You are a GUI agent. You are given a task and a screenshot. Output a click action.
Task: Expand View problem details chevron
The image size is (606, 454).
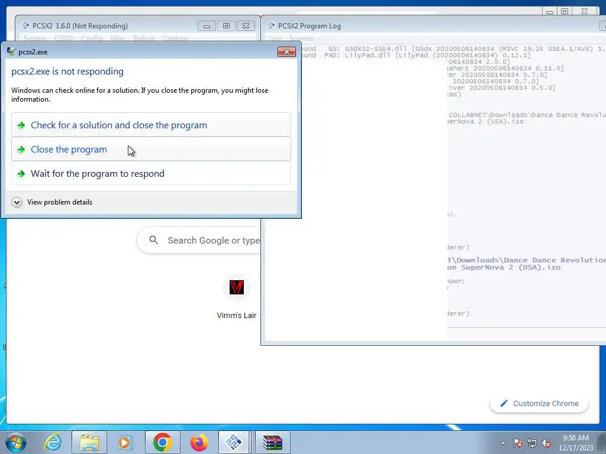(17, 202)
